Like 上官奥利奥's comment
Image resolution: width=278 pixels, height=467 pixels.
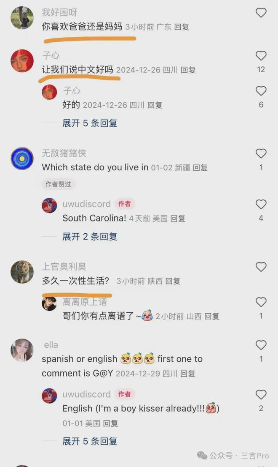click(x=261, y=267)
